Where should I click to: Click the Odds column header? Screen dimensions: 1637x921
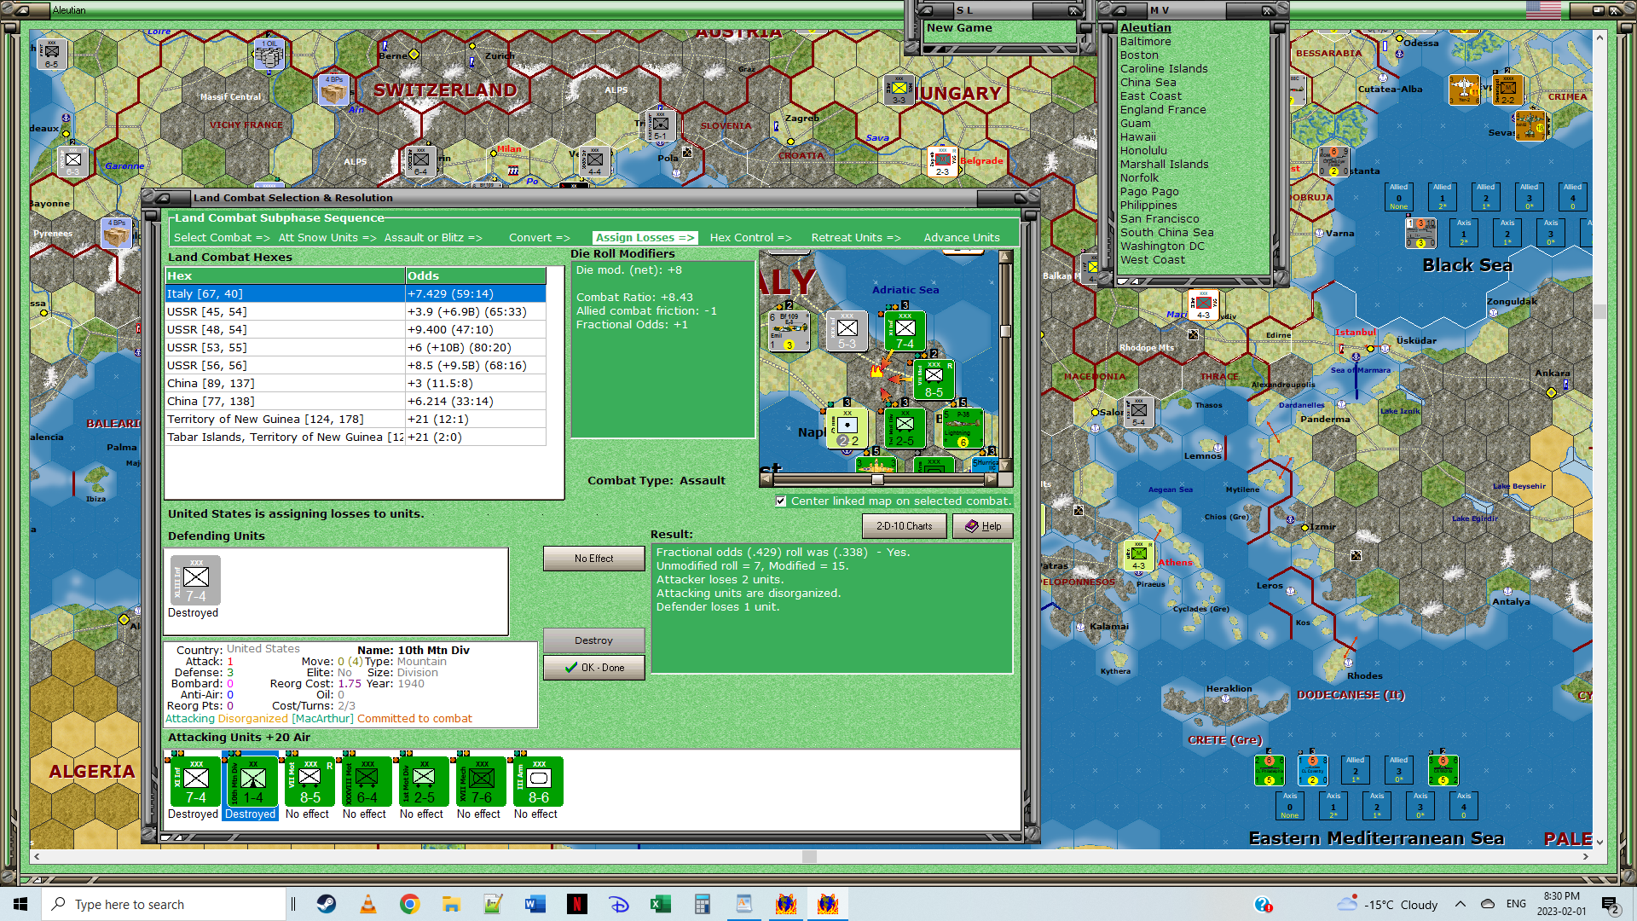pos(476,275)
